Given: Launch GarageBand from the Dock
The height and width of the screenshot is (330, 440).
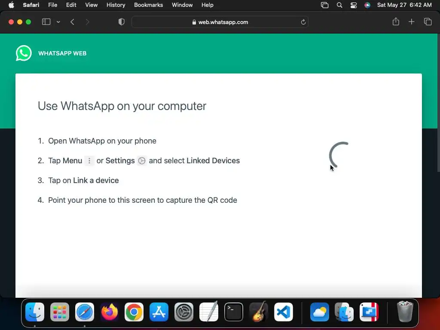Looking at the screenshot, I should point(258,312).
